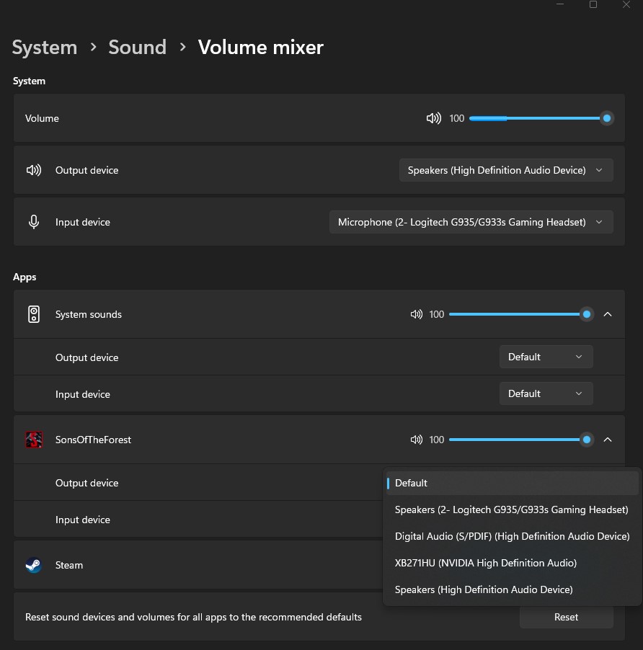
Task: Collapse the System sounds section
Action: click(x=608, y=314)
